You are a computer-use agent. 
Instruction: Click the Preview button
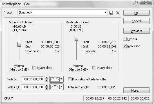click(x=137, y=31)
